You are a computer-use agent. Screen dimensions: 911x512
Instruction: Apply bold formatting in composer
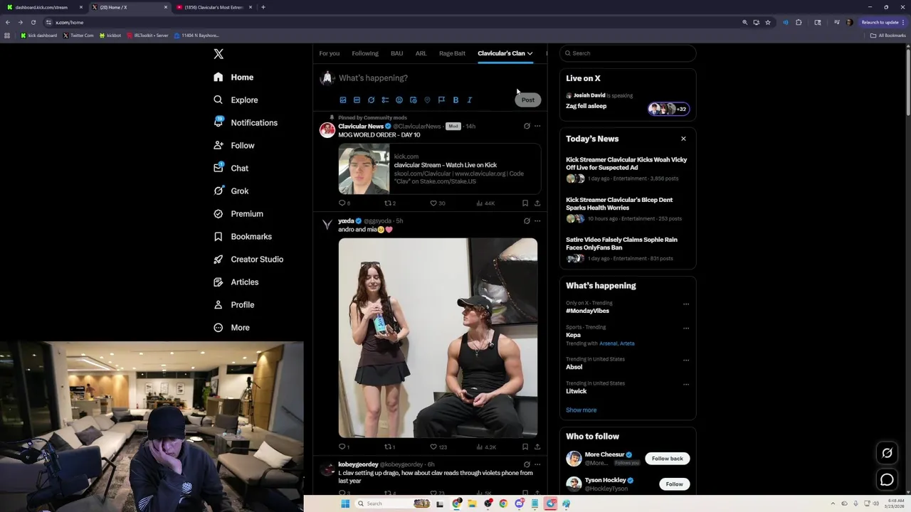455,100
